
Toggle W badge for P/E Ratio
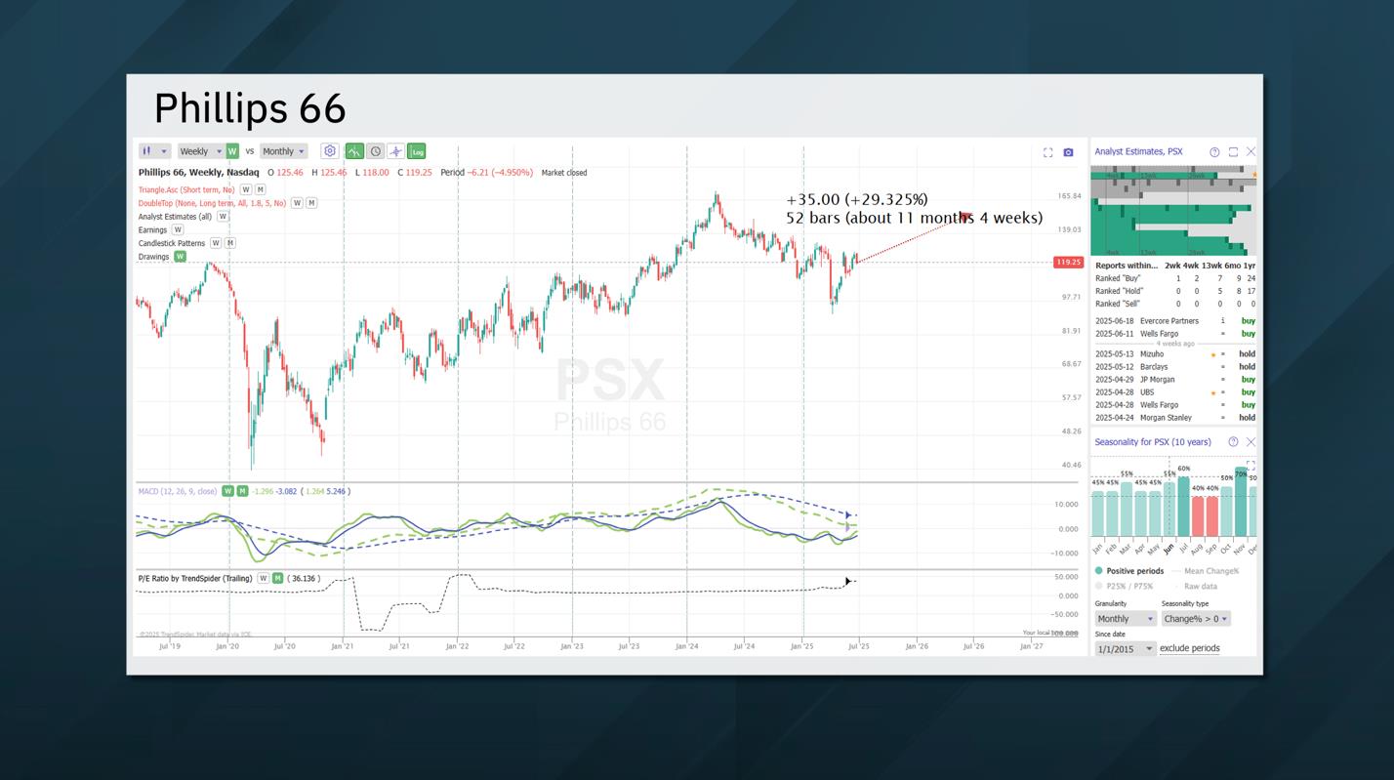(x=263, y=578)
